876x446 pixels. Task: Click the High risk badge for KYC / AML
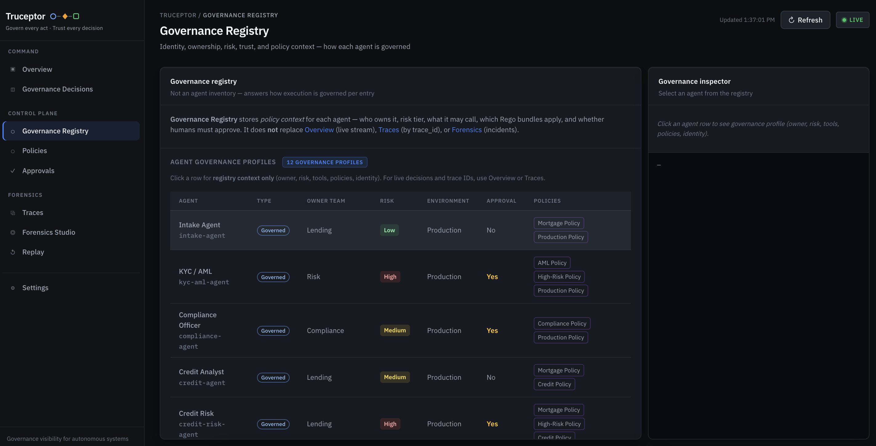click(390, 277)
